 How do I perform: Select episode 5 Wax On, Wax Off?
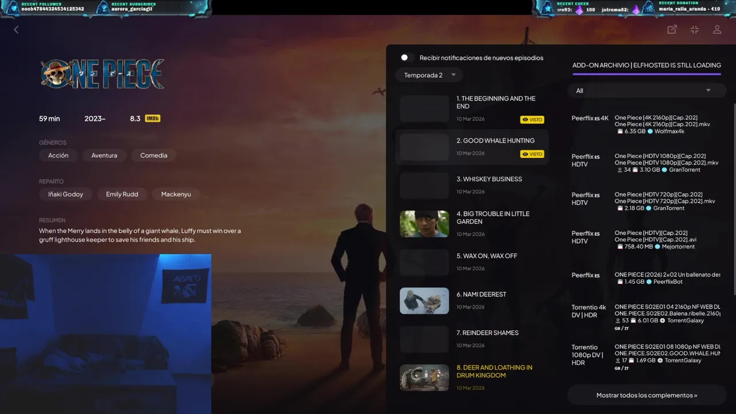[x=471, y=262]
